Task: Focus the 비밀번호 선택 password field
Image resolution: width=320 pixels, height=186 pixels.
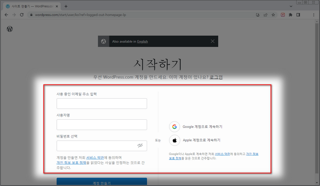Action: click(101, 146)
